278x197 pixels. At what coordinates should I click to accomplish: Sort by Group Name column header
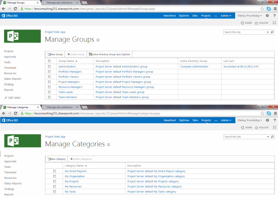click(66, 61)
